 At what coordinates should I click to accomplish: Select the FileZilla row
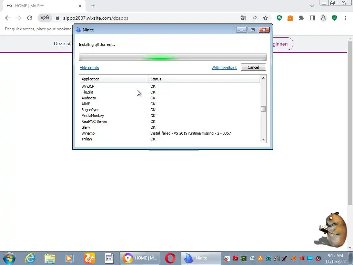click(x=170, y=92)
